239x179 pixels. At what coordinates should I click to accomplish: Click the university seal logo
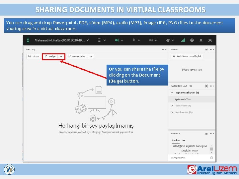tap(9, 169)
